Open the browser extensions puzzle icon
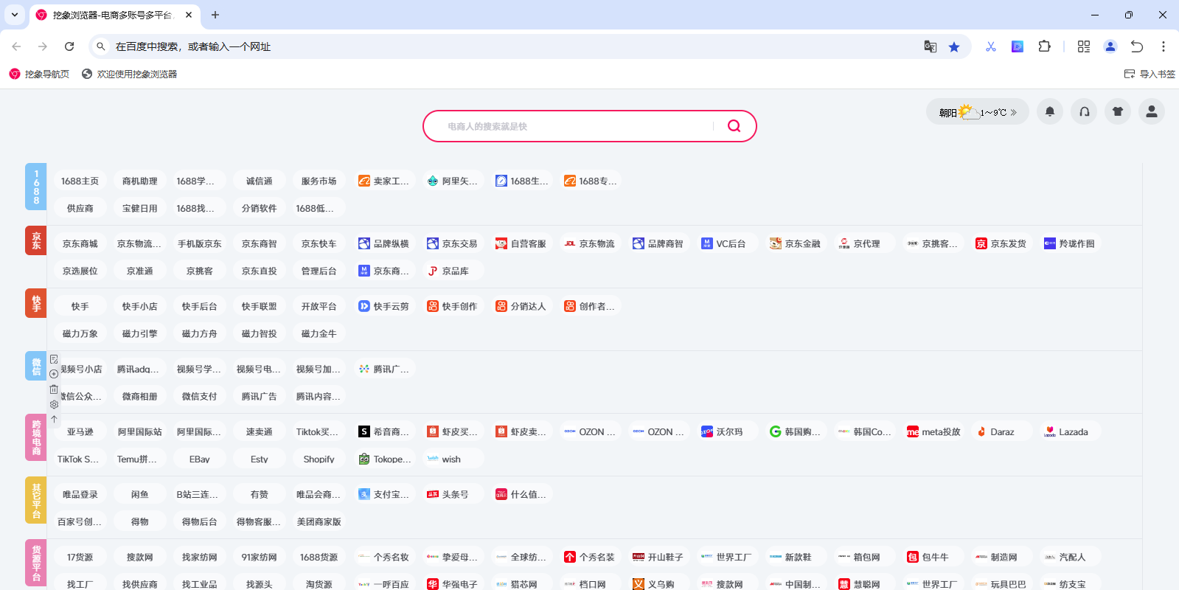This screenshot has width=1179, height=590. [1044, 46]
